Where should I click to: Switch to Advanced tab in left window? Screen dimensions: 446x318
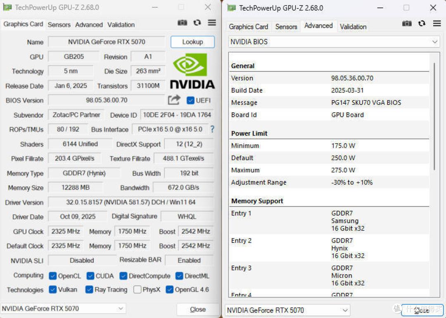click(89, 25)
